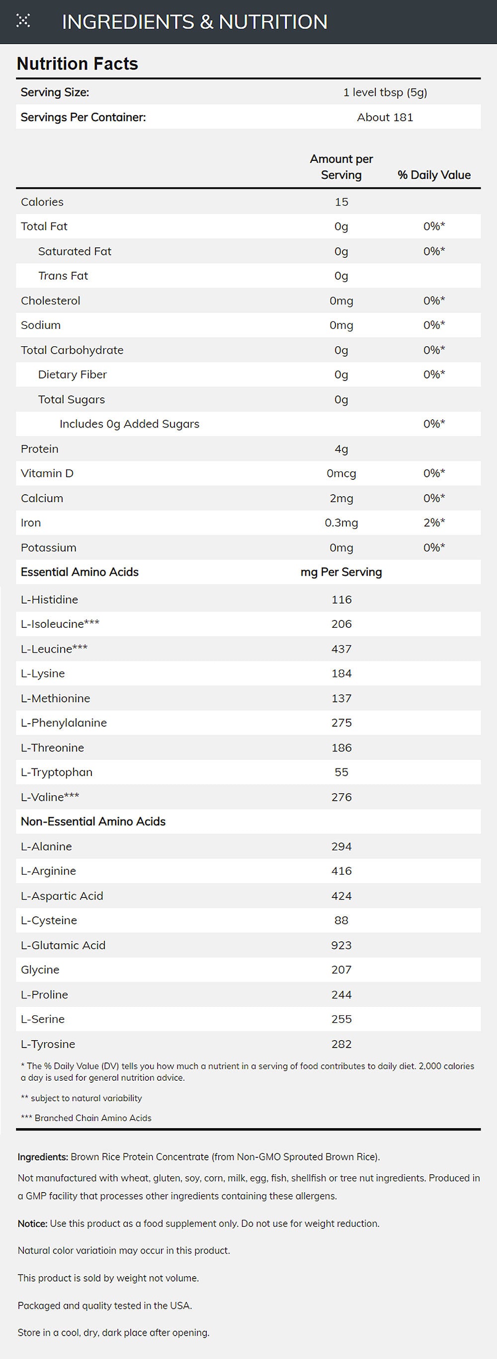Click the Protein 4g amount
Image resolution: width=497 pixels, height=1359 pixels.
(341, 449)
